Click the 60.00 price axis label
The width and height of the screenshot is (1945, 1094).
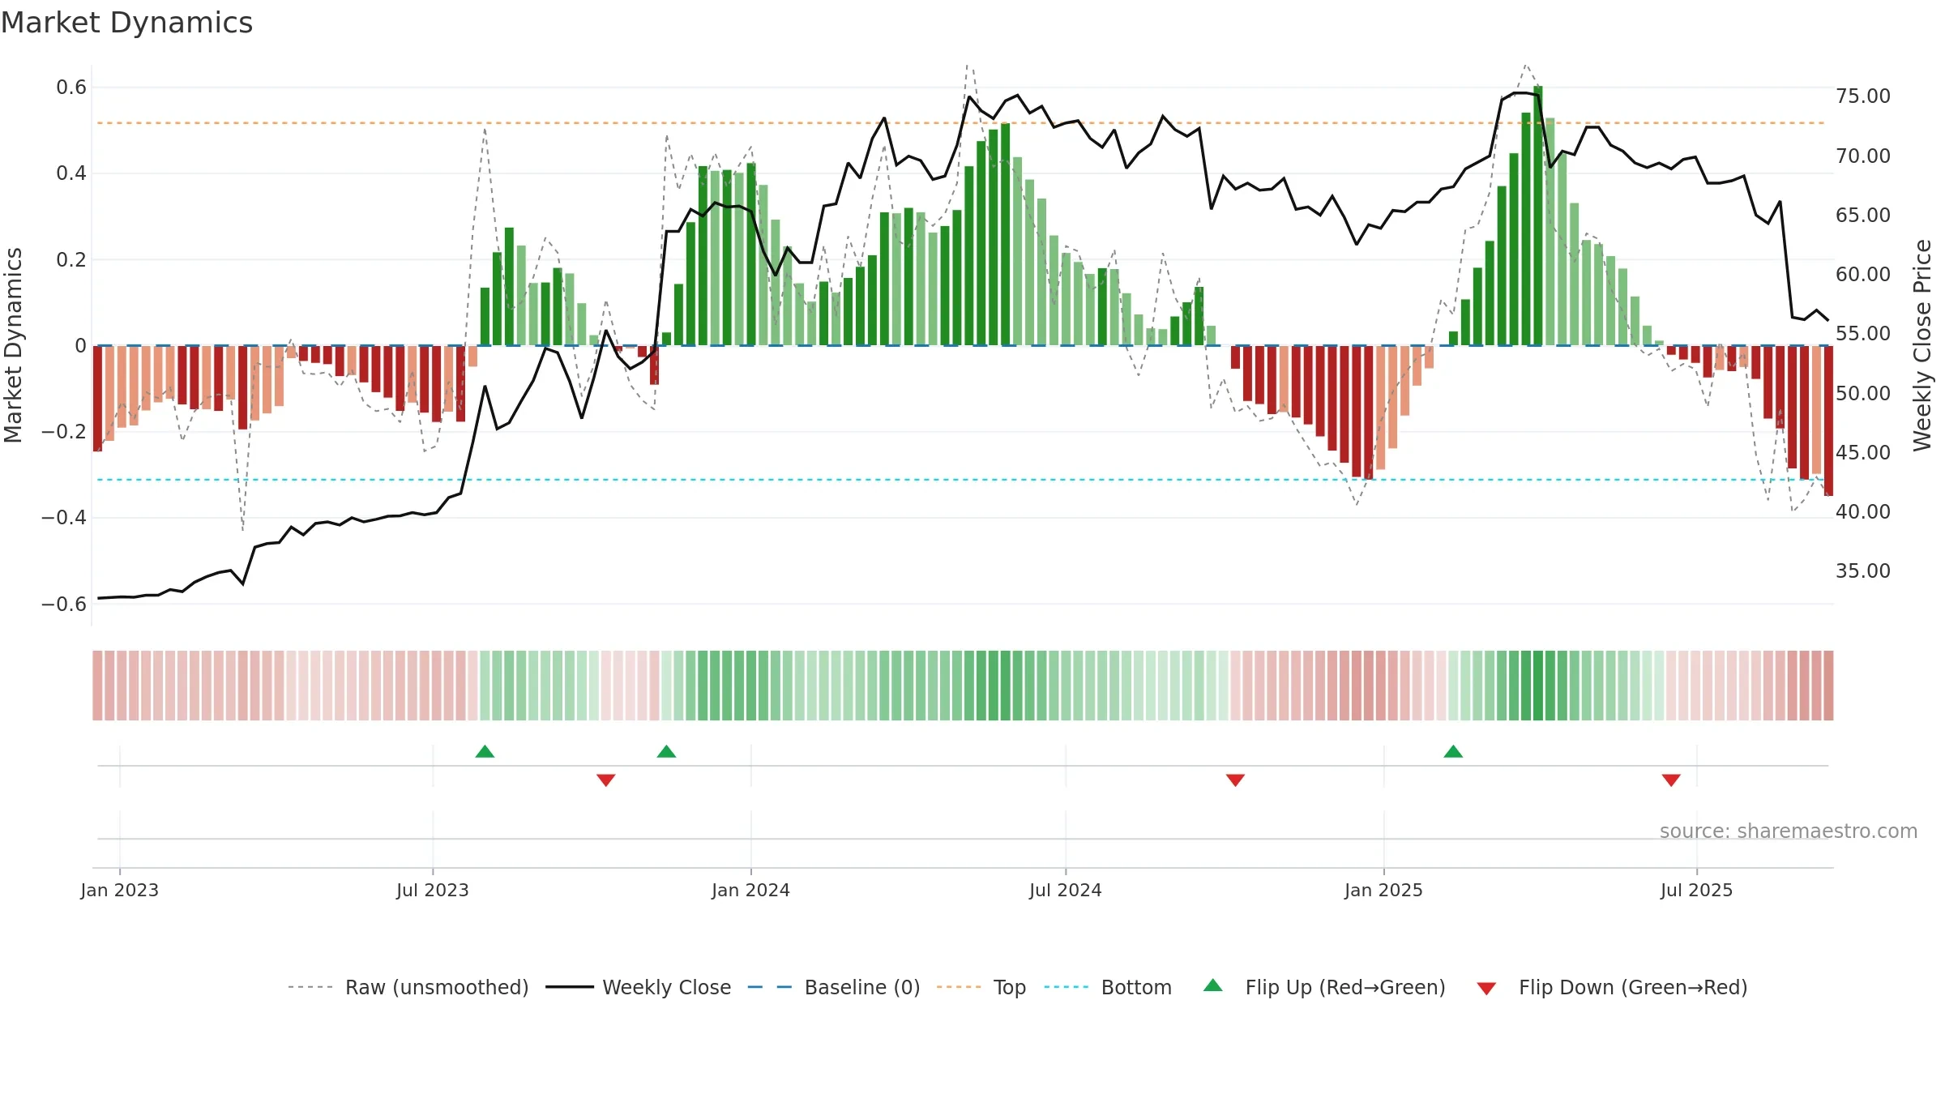pos(1863,274)
